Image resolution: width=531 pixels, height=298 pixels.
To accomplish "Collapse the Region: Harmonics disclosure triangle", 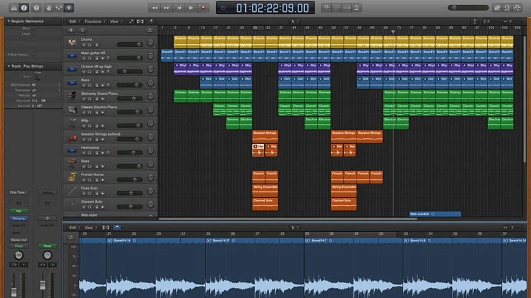I will pyautogui.click(x=8, y=21).
